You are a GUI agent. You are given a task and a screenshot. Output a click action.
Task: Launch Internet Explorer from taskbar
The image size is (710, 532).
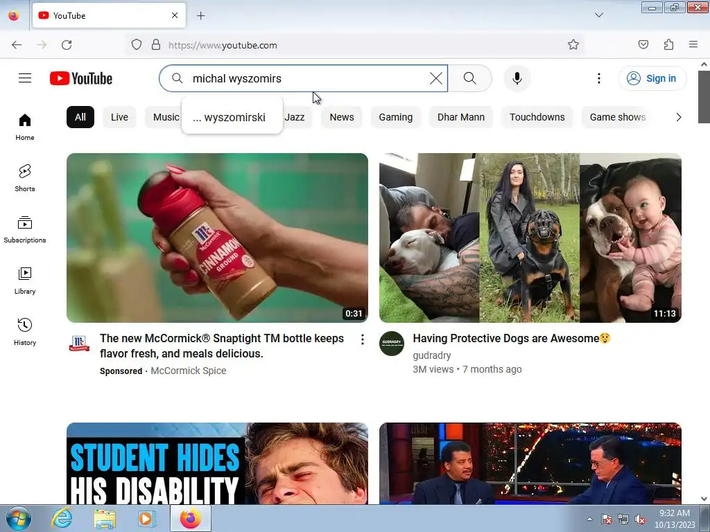coord(62,519)
